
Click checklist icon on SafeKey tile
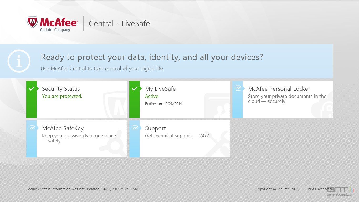32,128
